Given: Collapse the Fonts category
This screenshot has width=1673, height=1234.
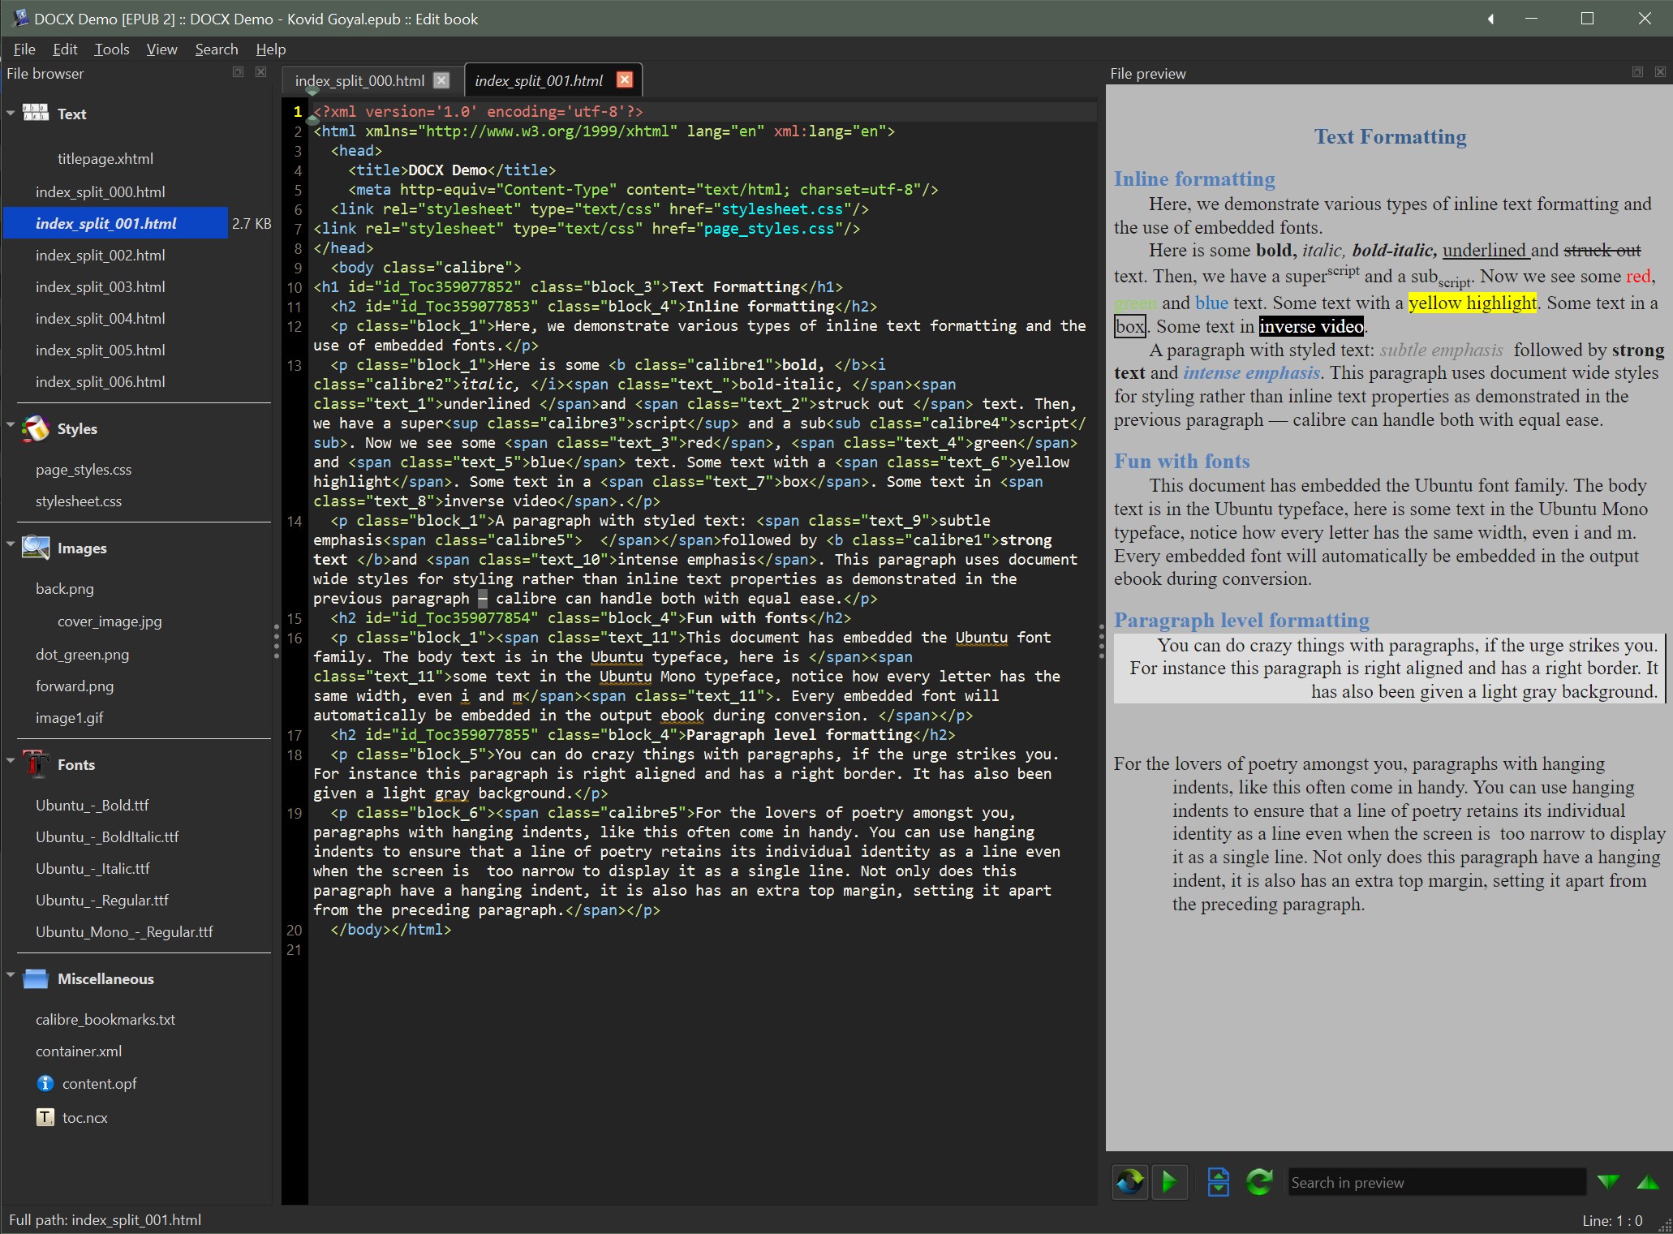Looking at the screenshot, I should coord(11,762).
